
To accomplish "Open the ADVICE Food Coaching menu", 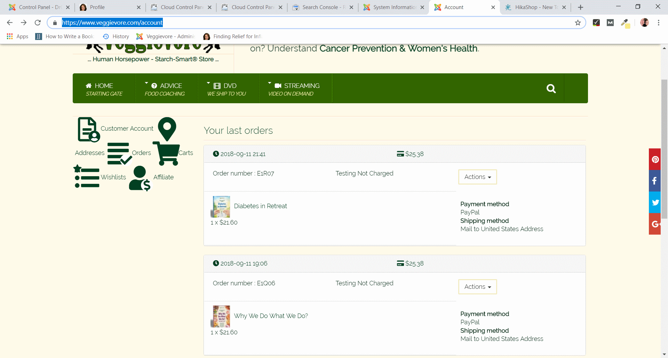I will pos(165,89).
